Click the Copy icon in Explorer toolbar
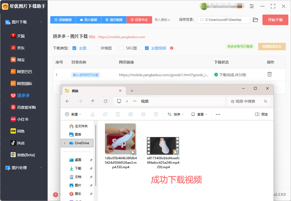The height and width of the screenshot is (201, 291). click(105, 114)
